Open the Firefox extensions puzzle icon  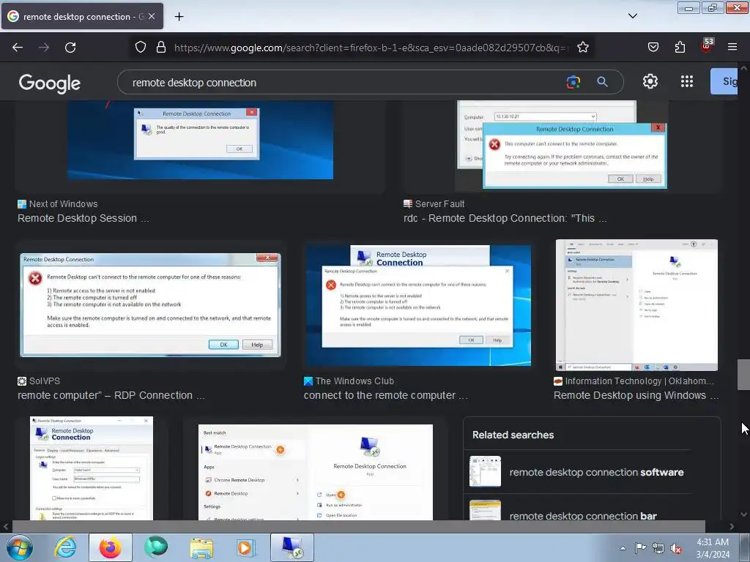point(680,47)
